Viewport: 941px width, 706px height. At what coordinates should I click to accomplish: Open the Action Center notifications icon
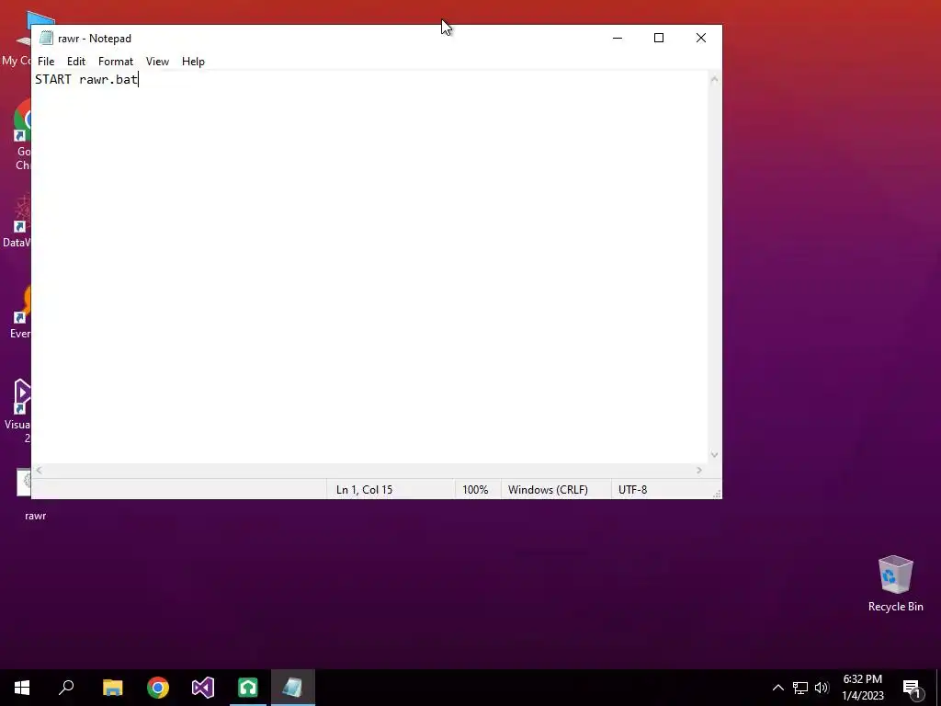coord(912,688)
